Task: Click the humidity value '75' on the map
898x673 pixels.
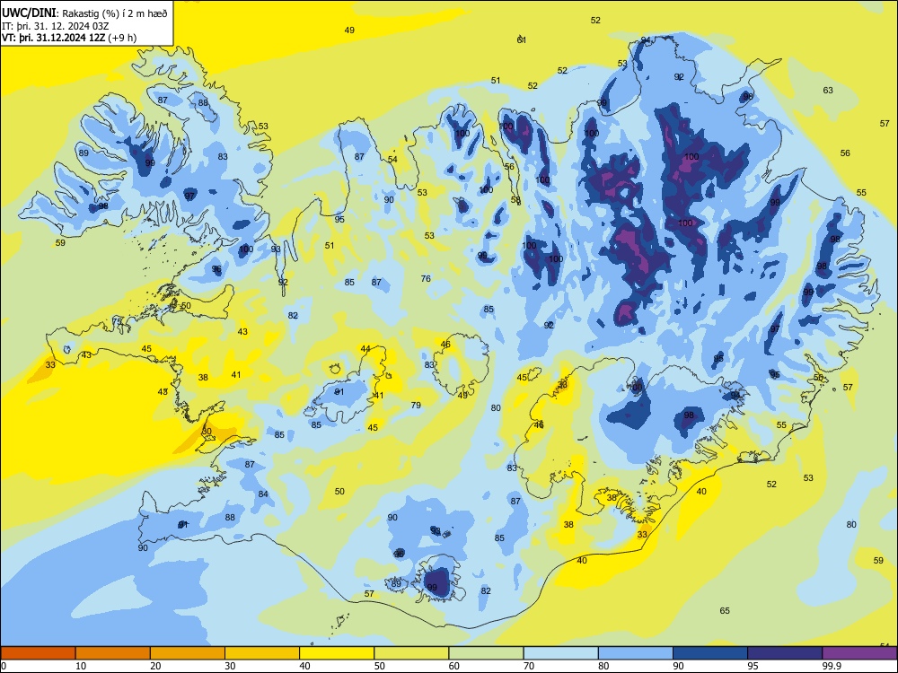Action: [117, 321]
